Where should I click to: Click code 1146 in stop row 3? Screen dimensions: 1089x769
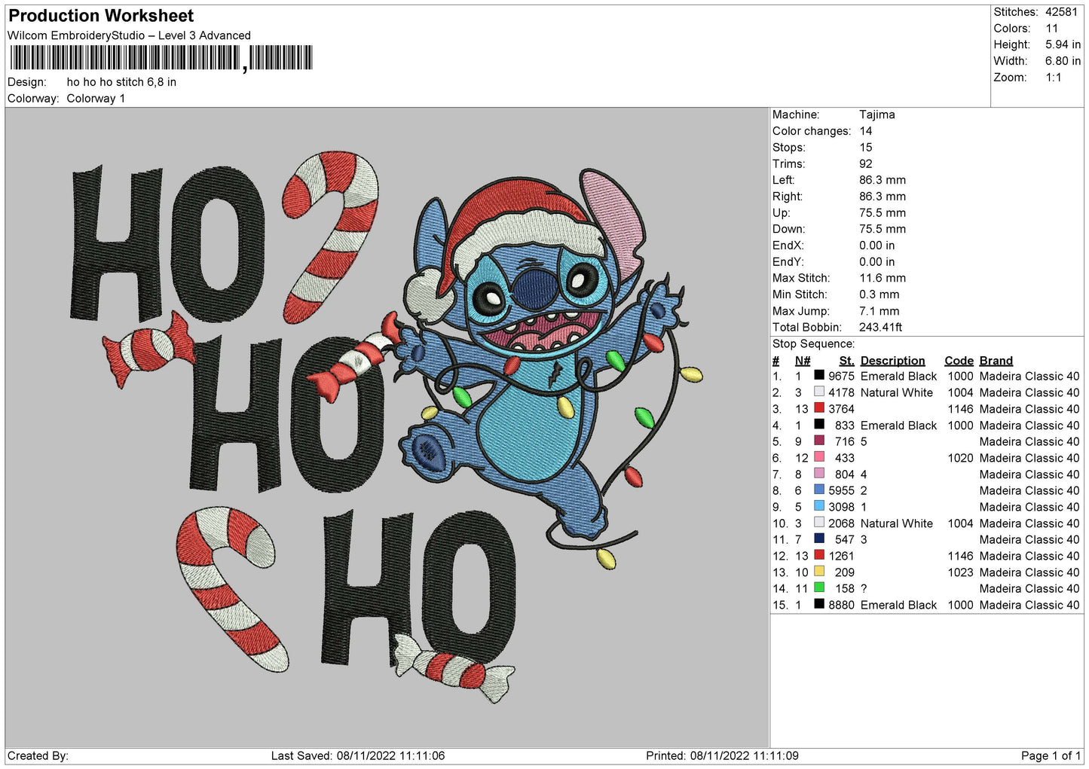click(960, 409)
